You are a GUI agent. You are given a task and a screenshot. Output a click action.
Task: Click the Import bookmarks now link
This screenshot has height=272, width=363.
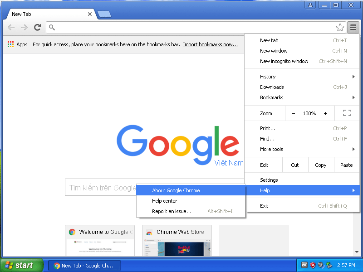(x=211, y=44)
